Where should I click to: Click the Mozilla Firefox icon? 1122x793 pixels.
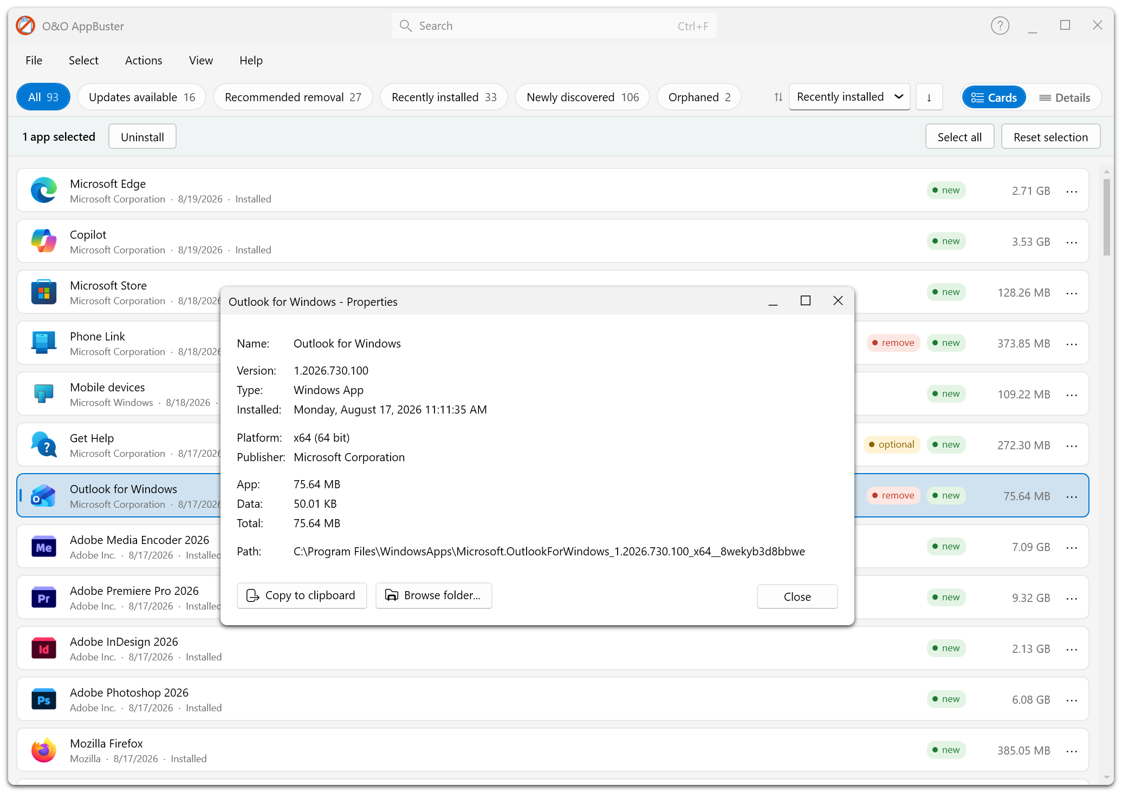click(44, 750)
